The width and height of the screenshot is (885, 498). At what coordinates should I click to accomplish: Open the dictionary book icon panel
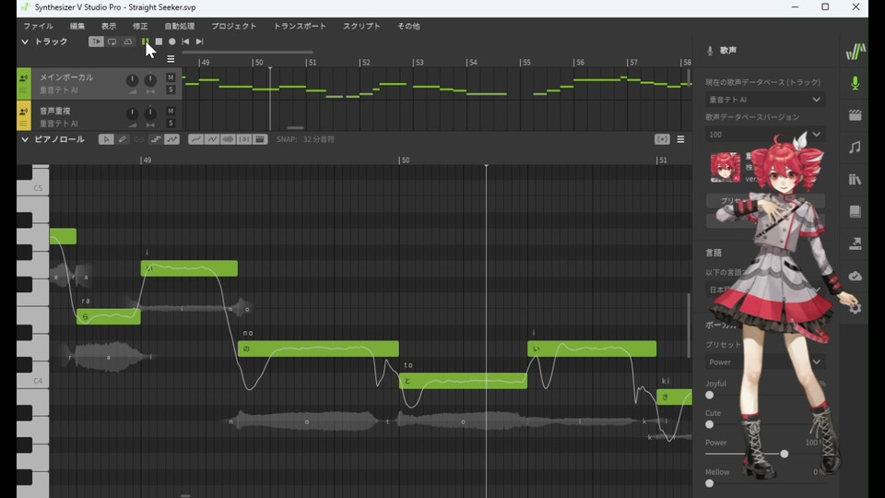pyautogui.click(x=855, y=212)
